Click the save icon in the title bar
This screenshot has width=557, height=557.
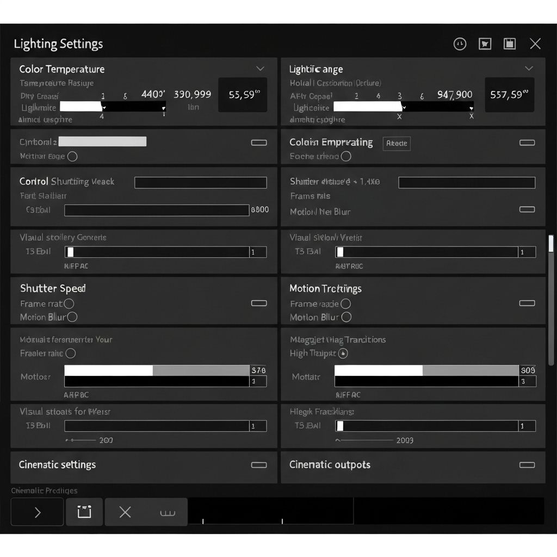[510, 44]
